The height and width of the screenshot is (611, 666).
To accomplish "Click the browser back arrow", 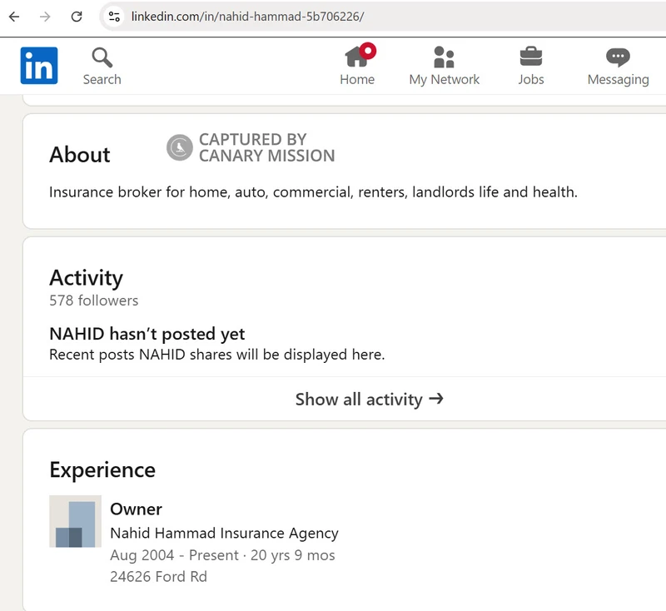I will pos(14,17).
